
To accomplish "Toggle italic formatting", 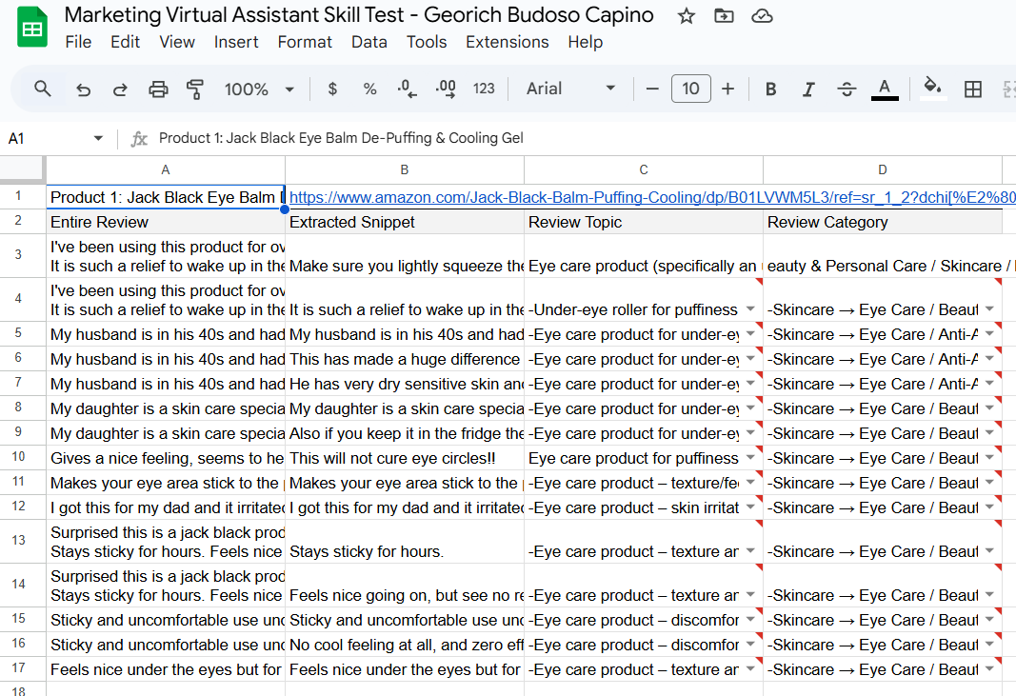I will tap(808, 89).
